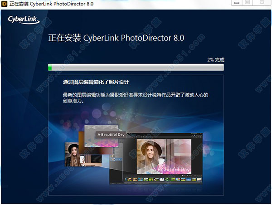Screen dimensions: 272x205
Task: Click the small woman portrait photo on the left
Action: (x=73, y=154)
